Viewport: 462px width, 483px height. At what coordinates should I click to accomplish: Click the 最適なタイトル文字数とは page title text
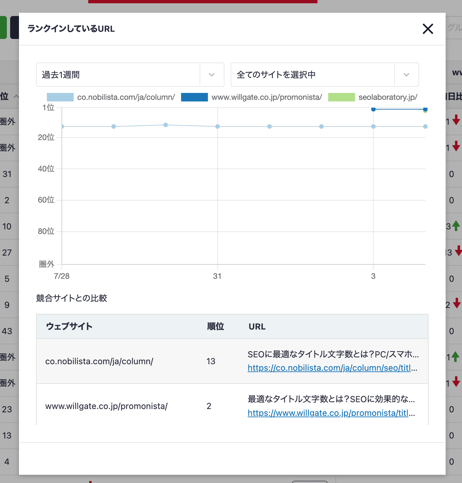tap(331, 399)
